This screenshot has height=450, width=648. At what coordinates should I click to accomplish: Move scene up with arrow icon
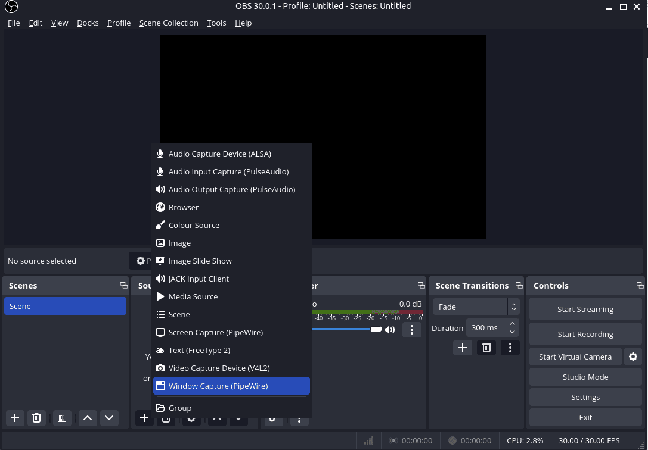click(88, 418)
